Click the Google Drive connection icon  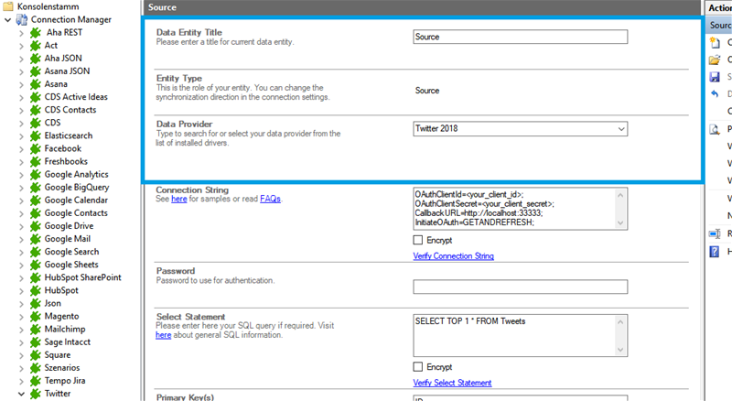point(35,225)
